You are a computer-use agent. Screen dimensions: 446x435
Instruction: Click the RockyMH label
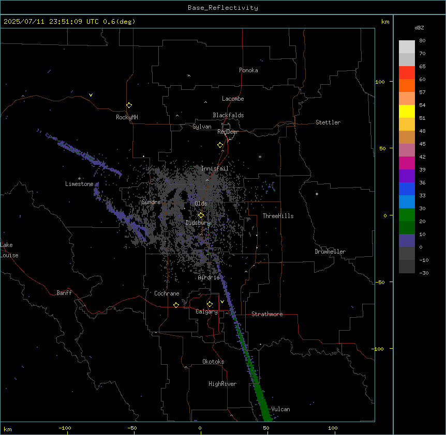coord(127,117)
